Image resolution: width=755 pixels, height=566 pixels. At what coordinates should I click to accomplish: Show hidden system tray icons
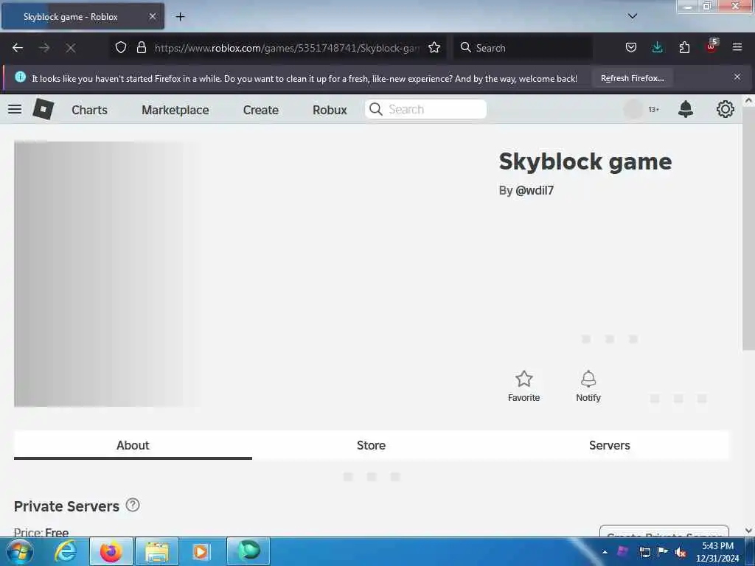coord(605,552)
